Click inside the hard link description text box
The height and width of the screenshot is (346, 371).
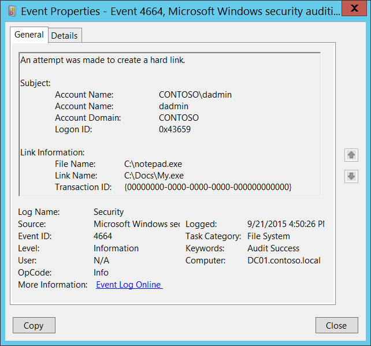(x=169, y=124)
